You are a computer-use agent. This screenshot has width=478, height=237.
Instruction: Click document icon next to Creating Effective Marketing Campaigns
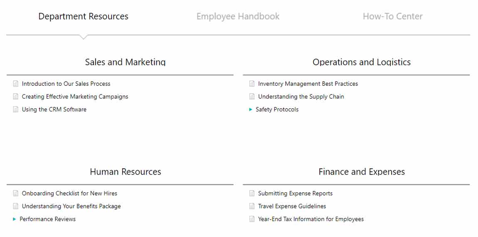(16, 97)
